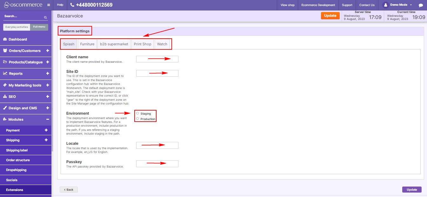
Task: Switch to the Furniture platform tab
Action: (x=87, y=44)
